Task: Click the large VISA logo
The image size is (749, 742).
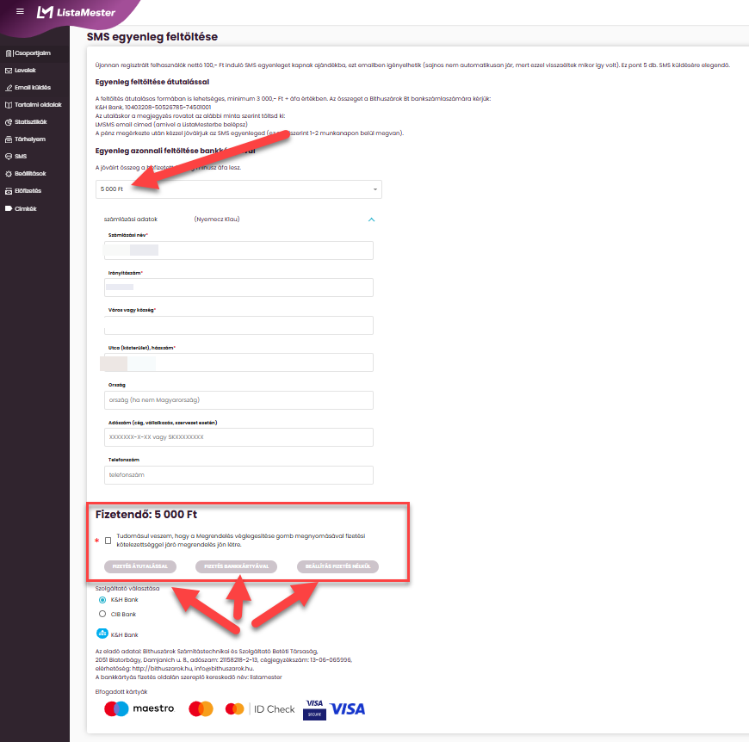Action: [348, 708]
